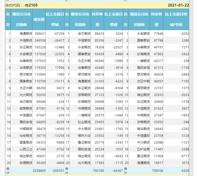Click 国投安信 short position 41312
The height and width of the screenshot is (176, 197).
[x=159, y=67]
